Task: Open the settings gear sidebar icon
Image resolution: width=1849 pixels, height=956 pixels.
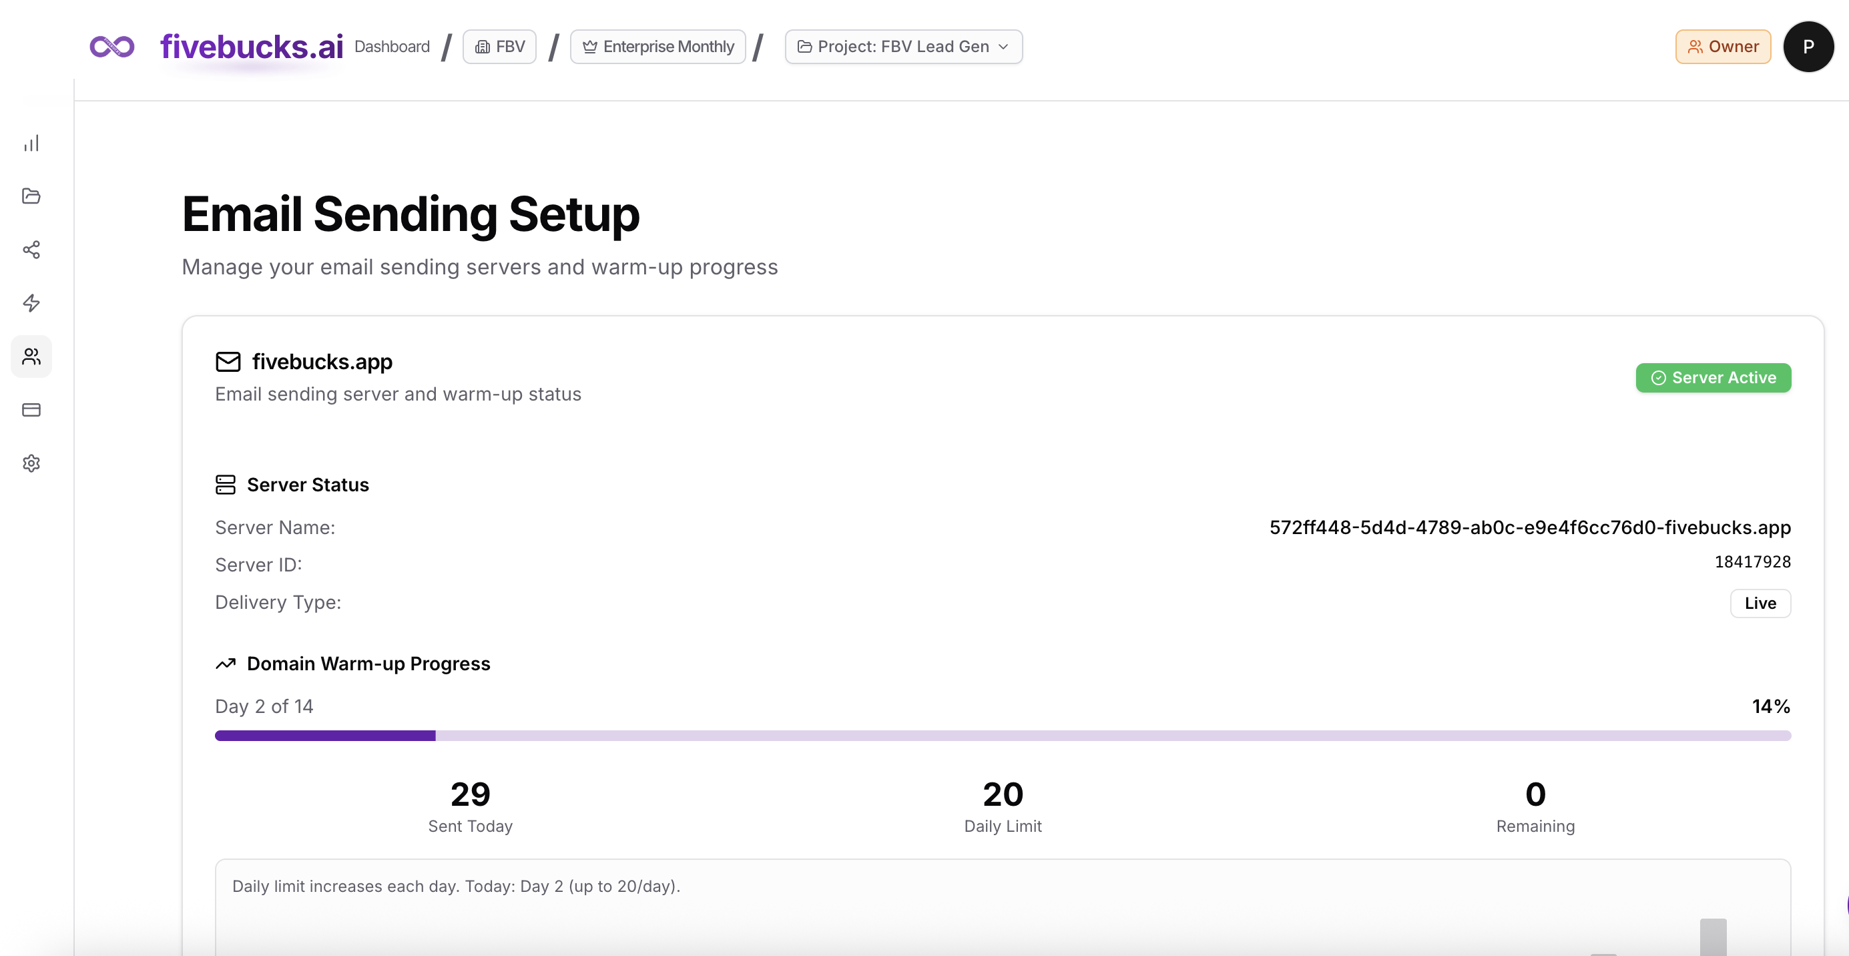Action: 31,463
